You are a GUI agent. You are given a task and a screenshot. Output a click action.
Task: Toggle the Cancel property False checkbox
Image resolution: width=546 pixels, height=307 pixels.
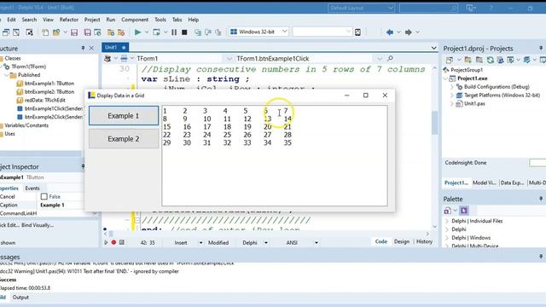[44, 197]
